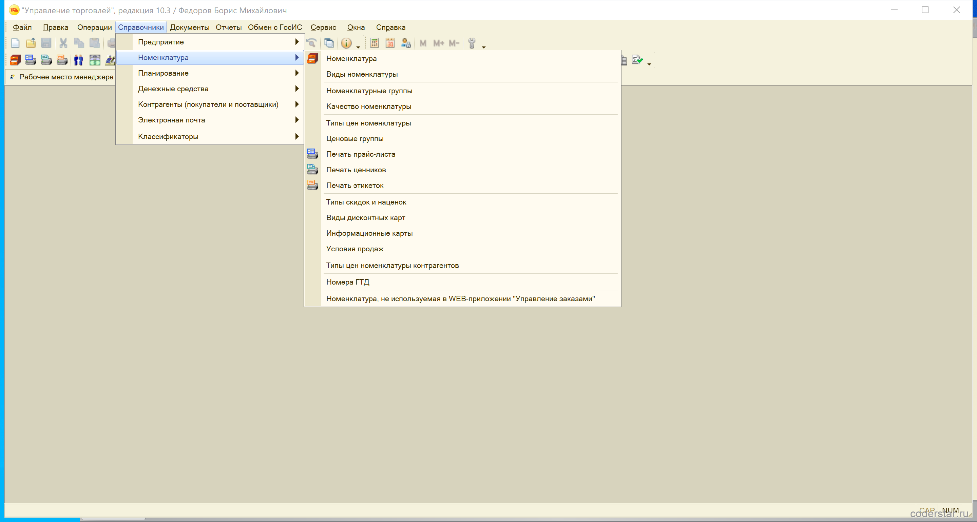Open the Отчеты menu
The height and width of the screenshot is (522, 977).
point(228,27)
